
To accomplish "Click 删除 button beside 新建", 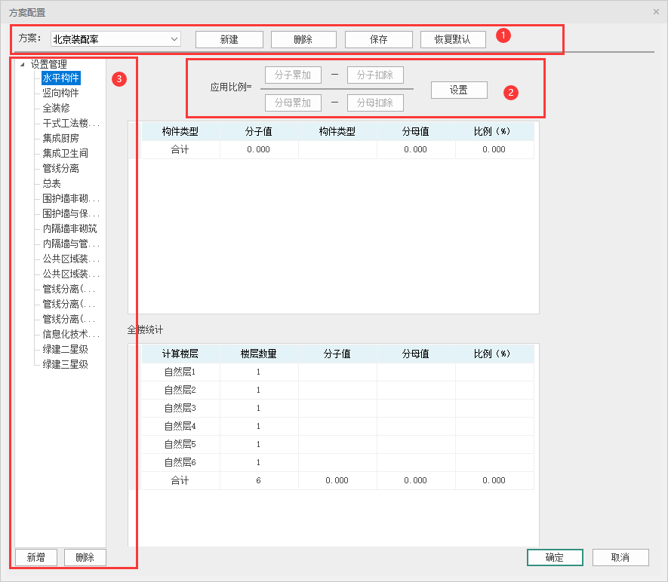I will click(x=303, y=39).
